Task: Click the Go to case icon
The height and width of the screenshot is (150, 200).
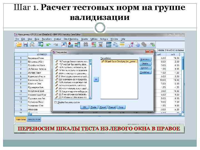Action: [64, 45]
